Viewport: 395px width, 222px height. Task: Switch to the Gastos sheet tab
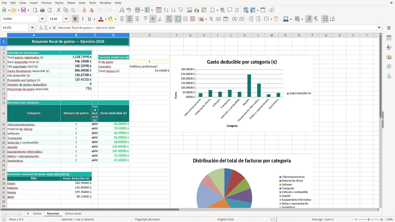click(37, 213)
